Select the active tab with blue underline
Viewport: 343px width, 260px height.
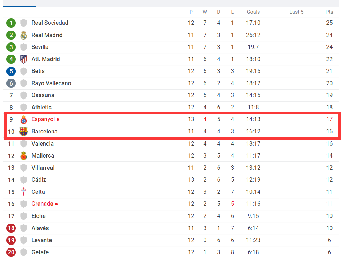tap(20, 3)
